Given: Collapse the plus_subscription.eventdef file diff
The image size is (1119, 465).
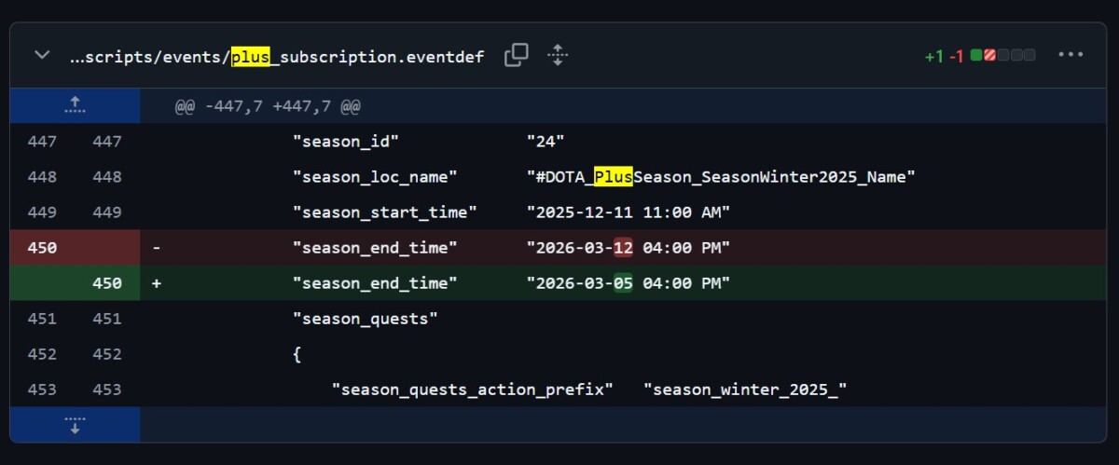Looking at the screenshot, I should (x=41, y=56).
